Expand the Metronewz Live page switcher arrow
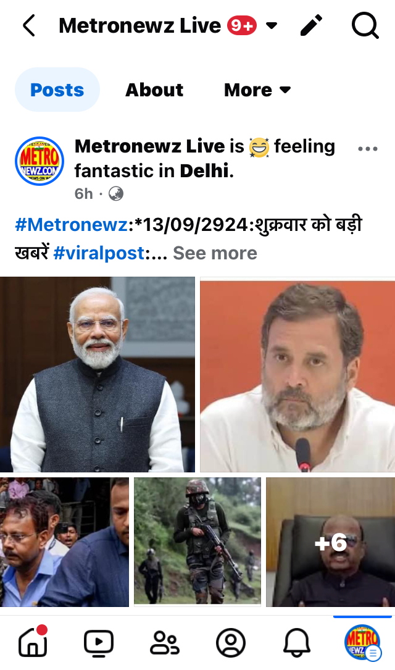The width and height of the screenshot is (395, 670). pos(272,26)
